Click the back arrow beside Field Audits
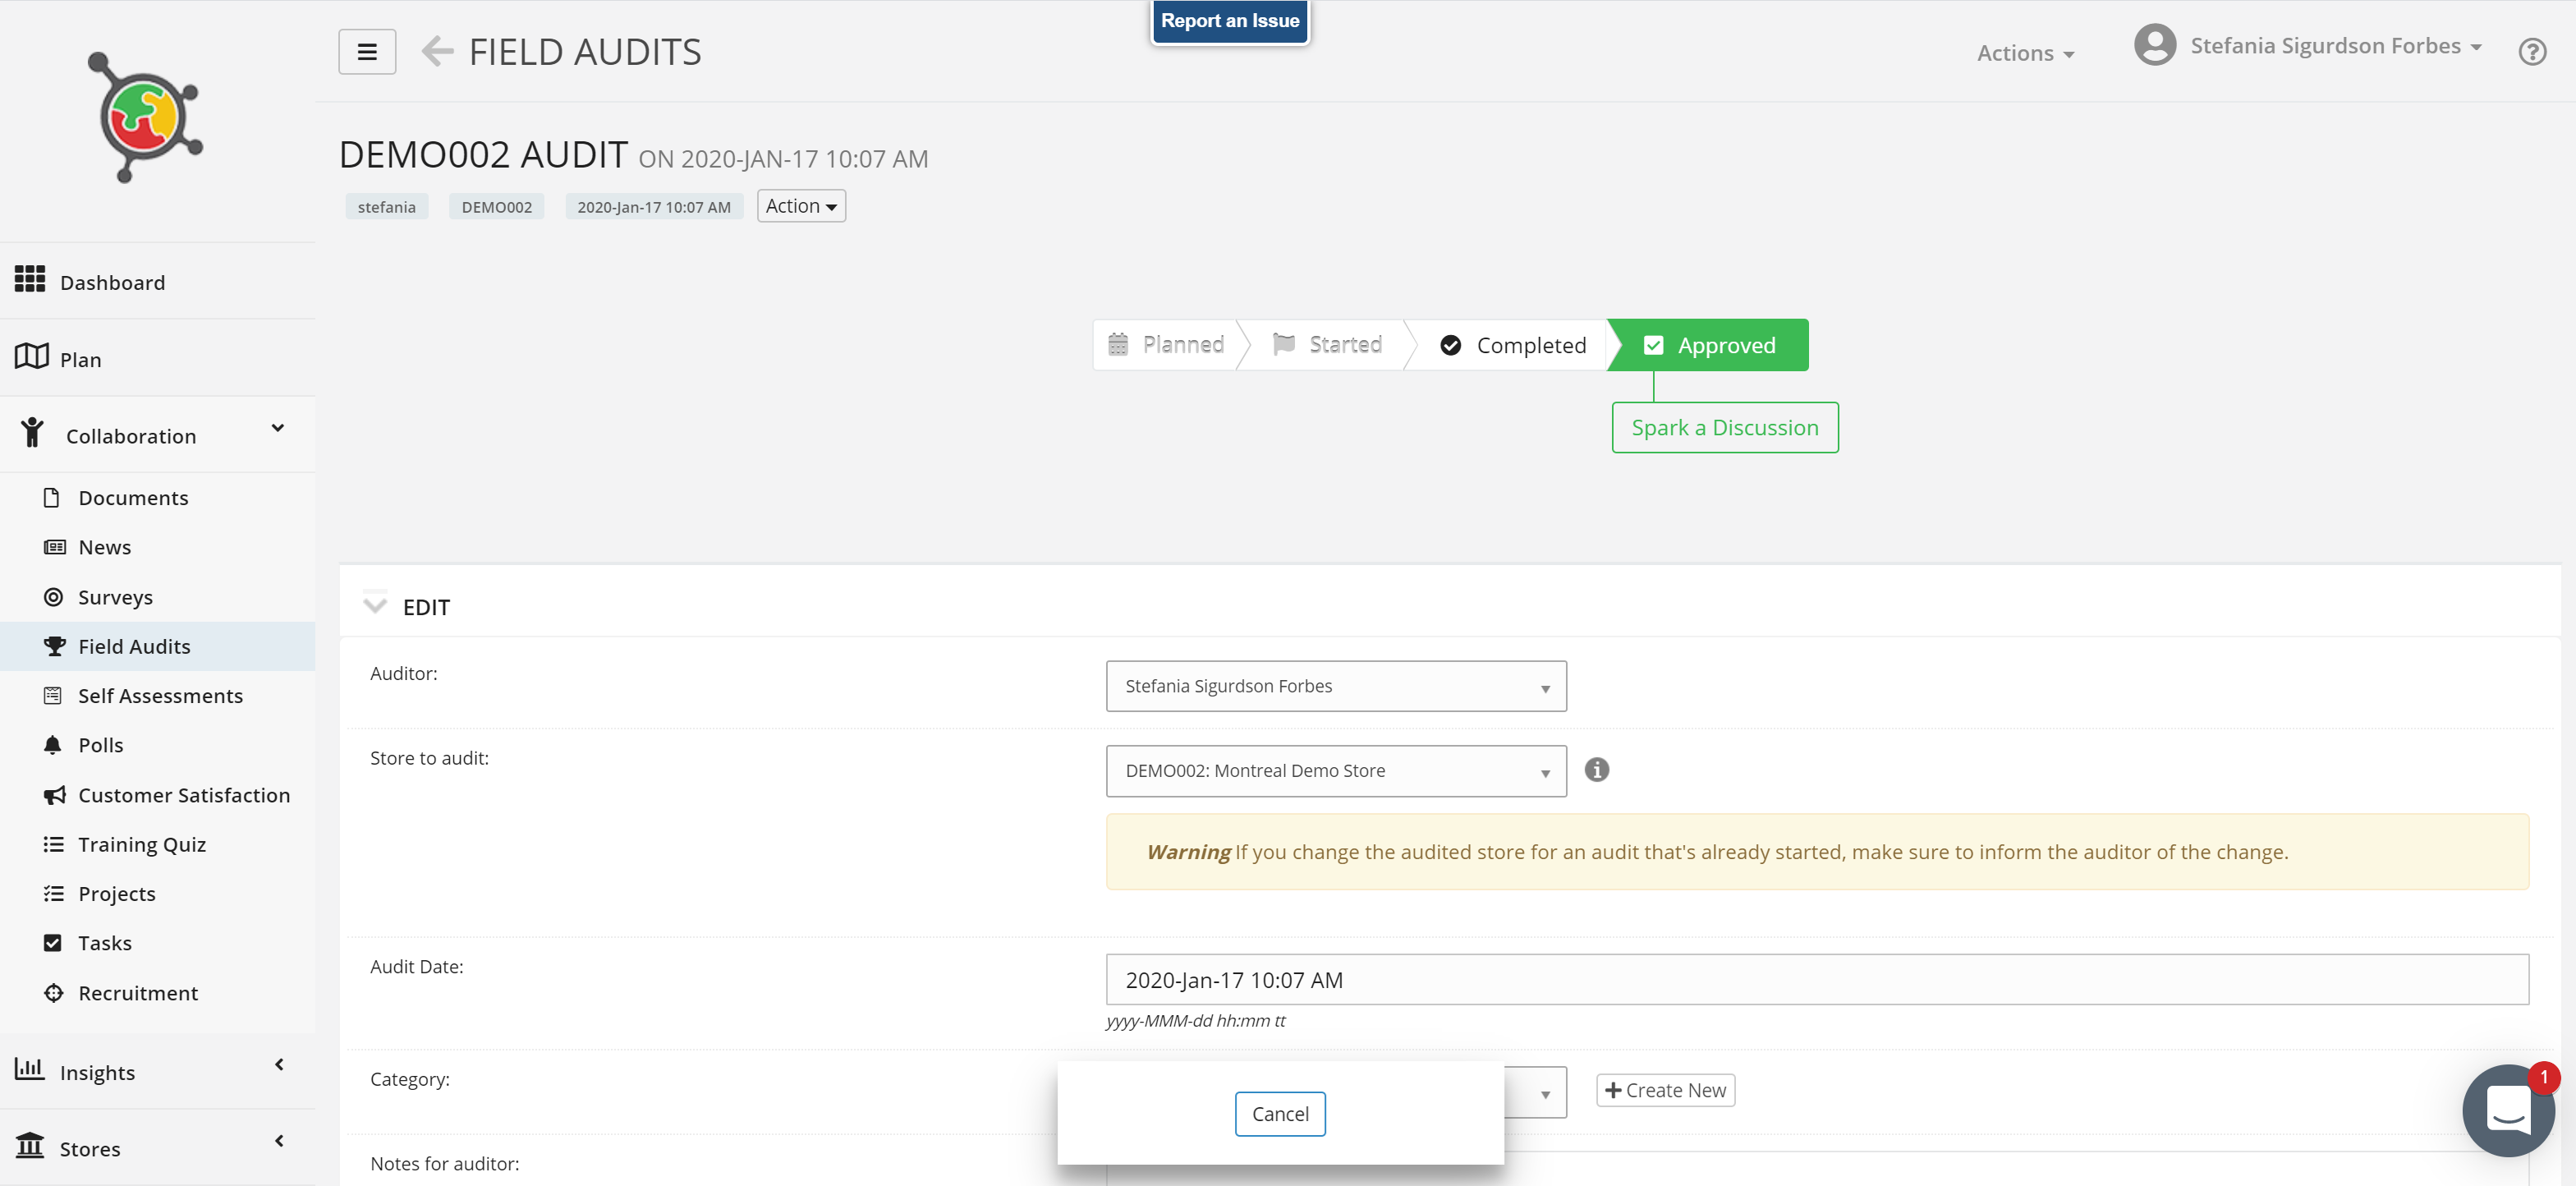The height and width of the screenshot is (1186, 2576). coord(437,51)
